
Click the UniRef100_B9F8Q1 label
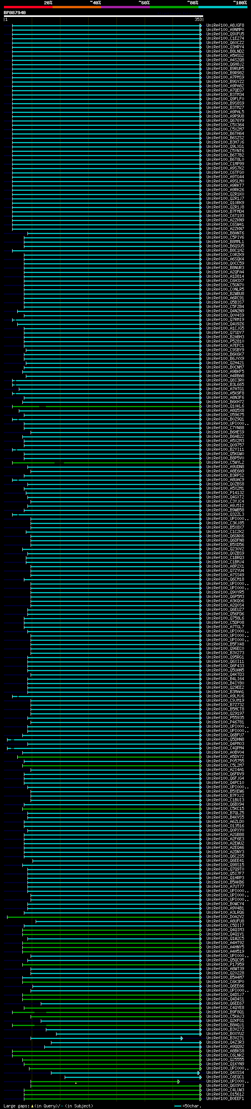(225, 1012)
